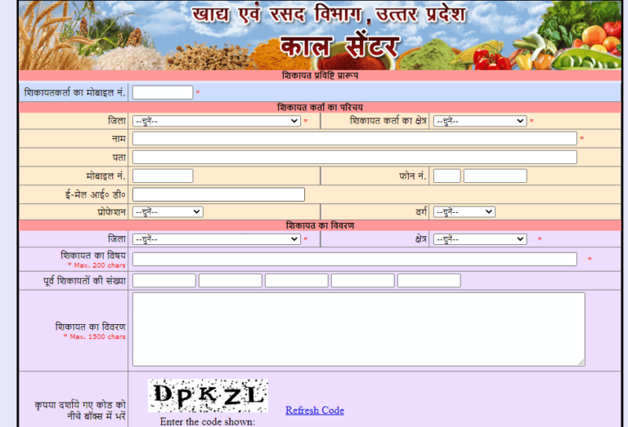The width and height of the screenshot is (628, 427).
Task: Click the DPKZL captcha image
Action: tap(208, 396)
